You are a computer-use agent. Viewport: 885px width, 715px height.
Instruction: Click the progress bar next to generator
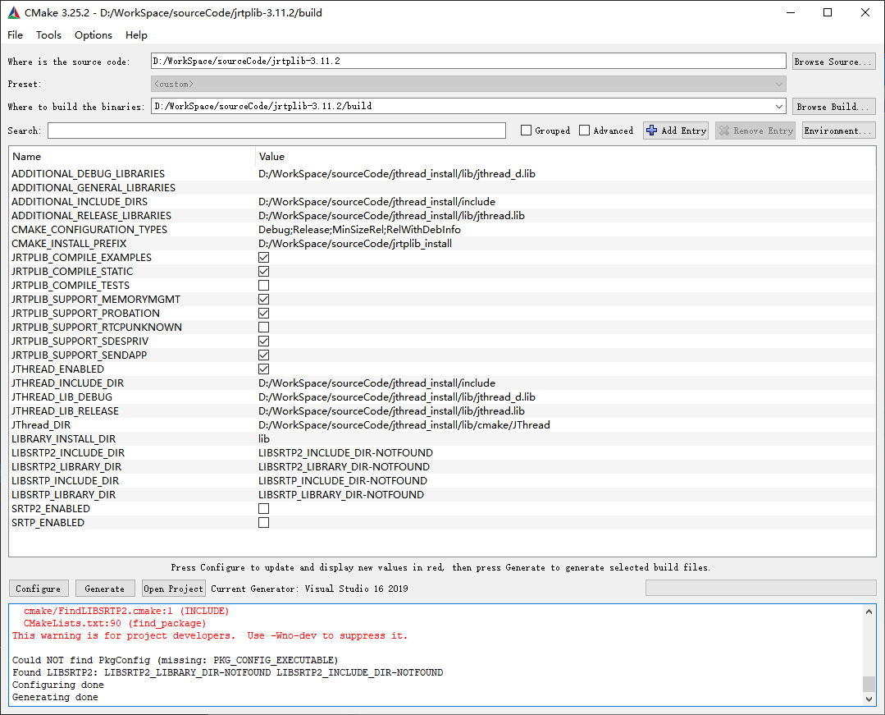click(x=761, y=588)
